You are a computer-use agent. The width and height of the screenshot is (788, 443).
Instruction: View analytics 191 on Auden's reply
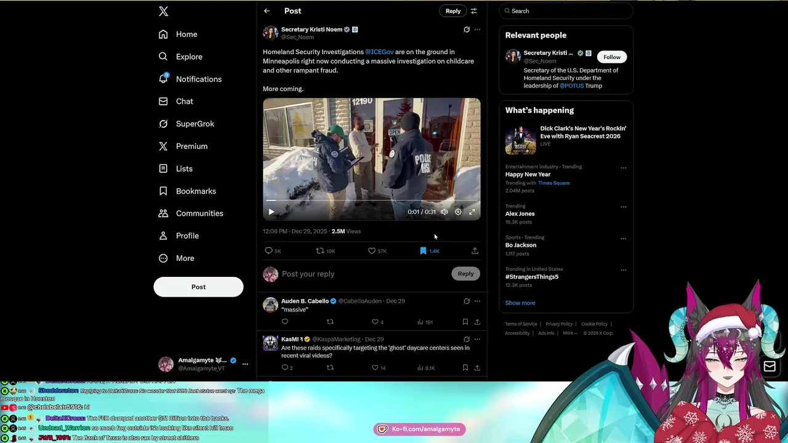pyautogui.click(x=425, y=322)
